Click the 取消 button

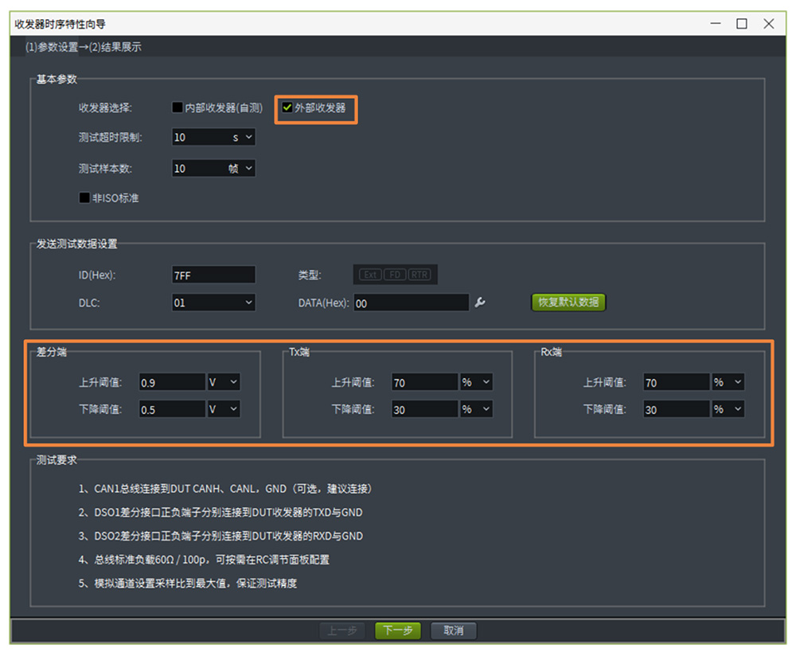(453, 631)
